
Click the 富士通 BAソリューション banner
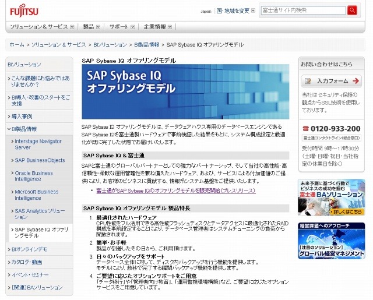click(332, 197)
